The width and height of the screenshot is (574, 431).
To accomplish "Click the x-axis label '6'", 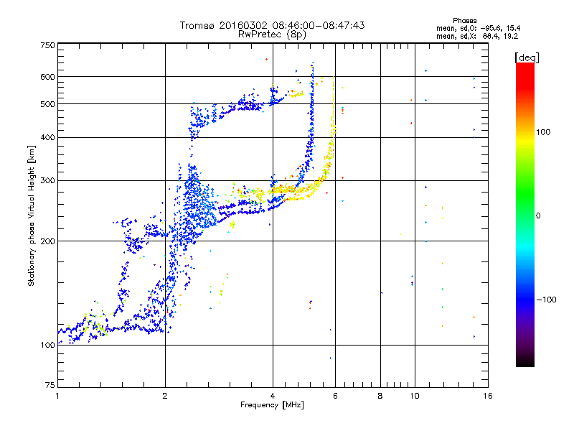I will (x=335, y=396).
